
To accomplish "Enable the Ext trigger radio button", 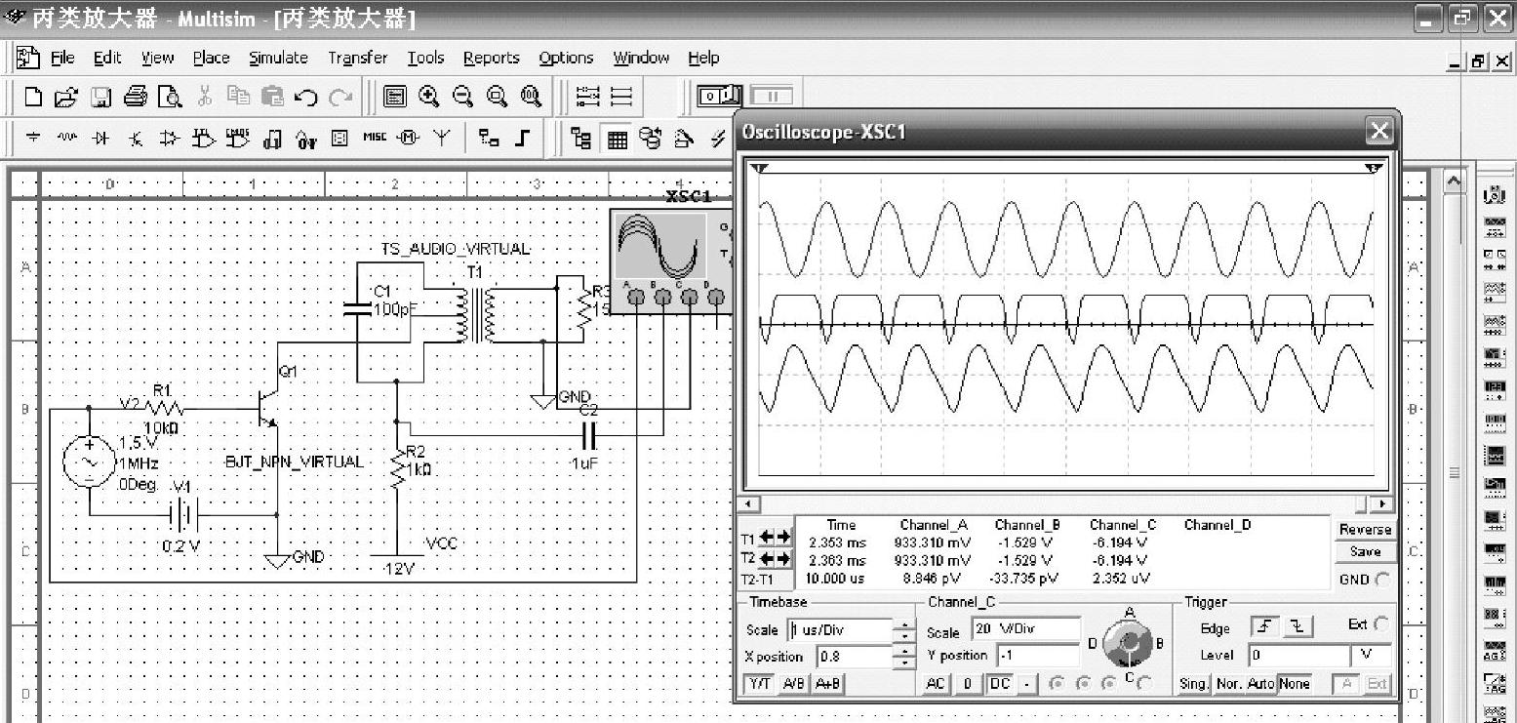I will point(1381,624).
